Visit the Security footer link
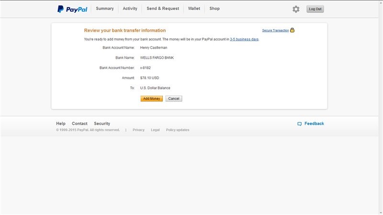Screen dimensions: 383x215 click(102, 124)
